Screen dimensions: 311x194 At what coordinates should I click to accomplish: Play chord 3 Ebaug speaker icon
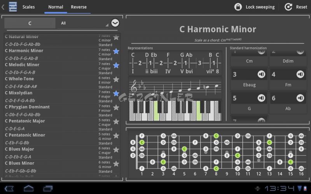click(261, 74)
